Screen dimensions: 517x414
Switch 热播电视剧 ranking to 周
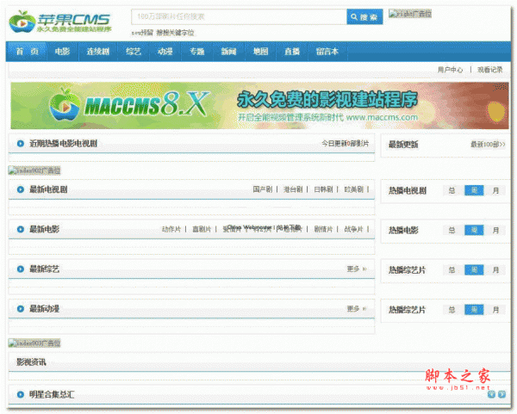pyautogui.click(x=474, y=190)
